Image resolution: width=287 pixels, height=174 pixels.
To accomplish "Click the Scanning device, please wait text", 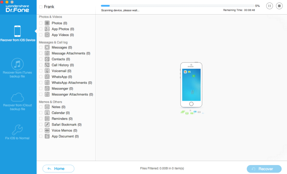I will (x=120, y=10).
